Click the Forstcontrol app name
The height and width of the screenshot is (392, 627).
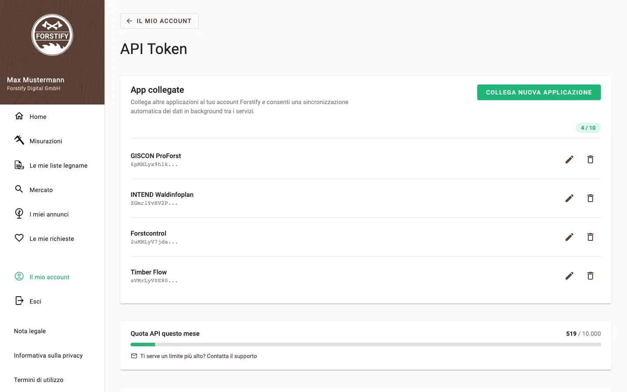pyautogui.click(x=148, y=233)
